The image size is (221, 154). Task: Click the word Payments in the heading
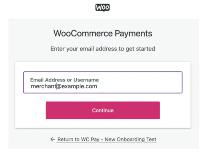click(x=133, y=34)
